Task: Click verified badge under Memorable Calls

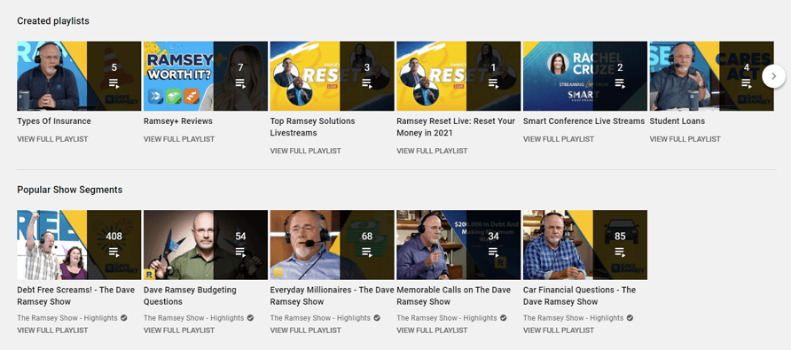Action: click(x=504, y=318)
